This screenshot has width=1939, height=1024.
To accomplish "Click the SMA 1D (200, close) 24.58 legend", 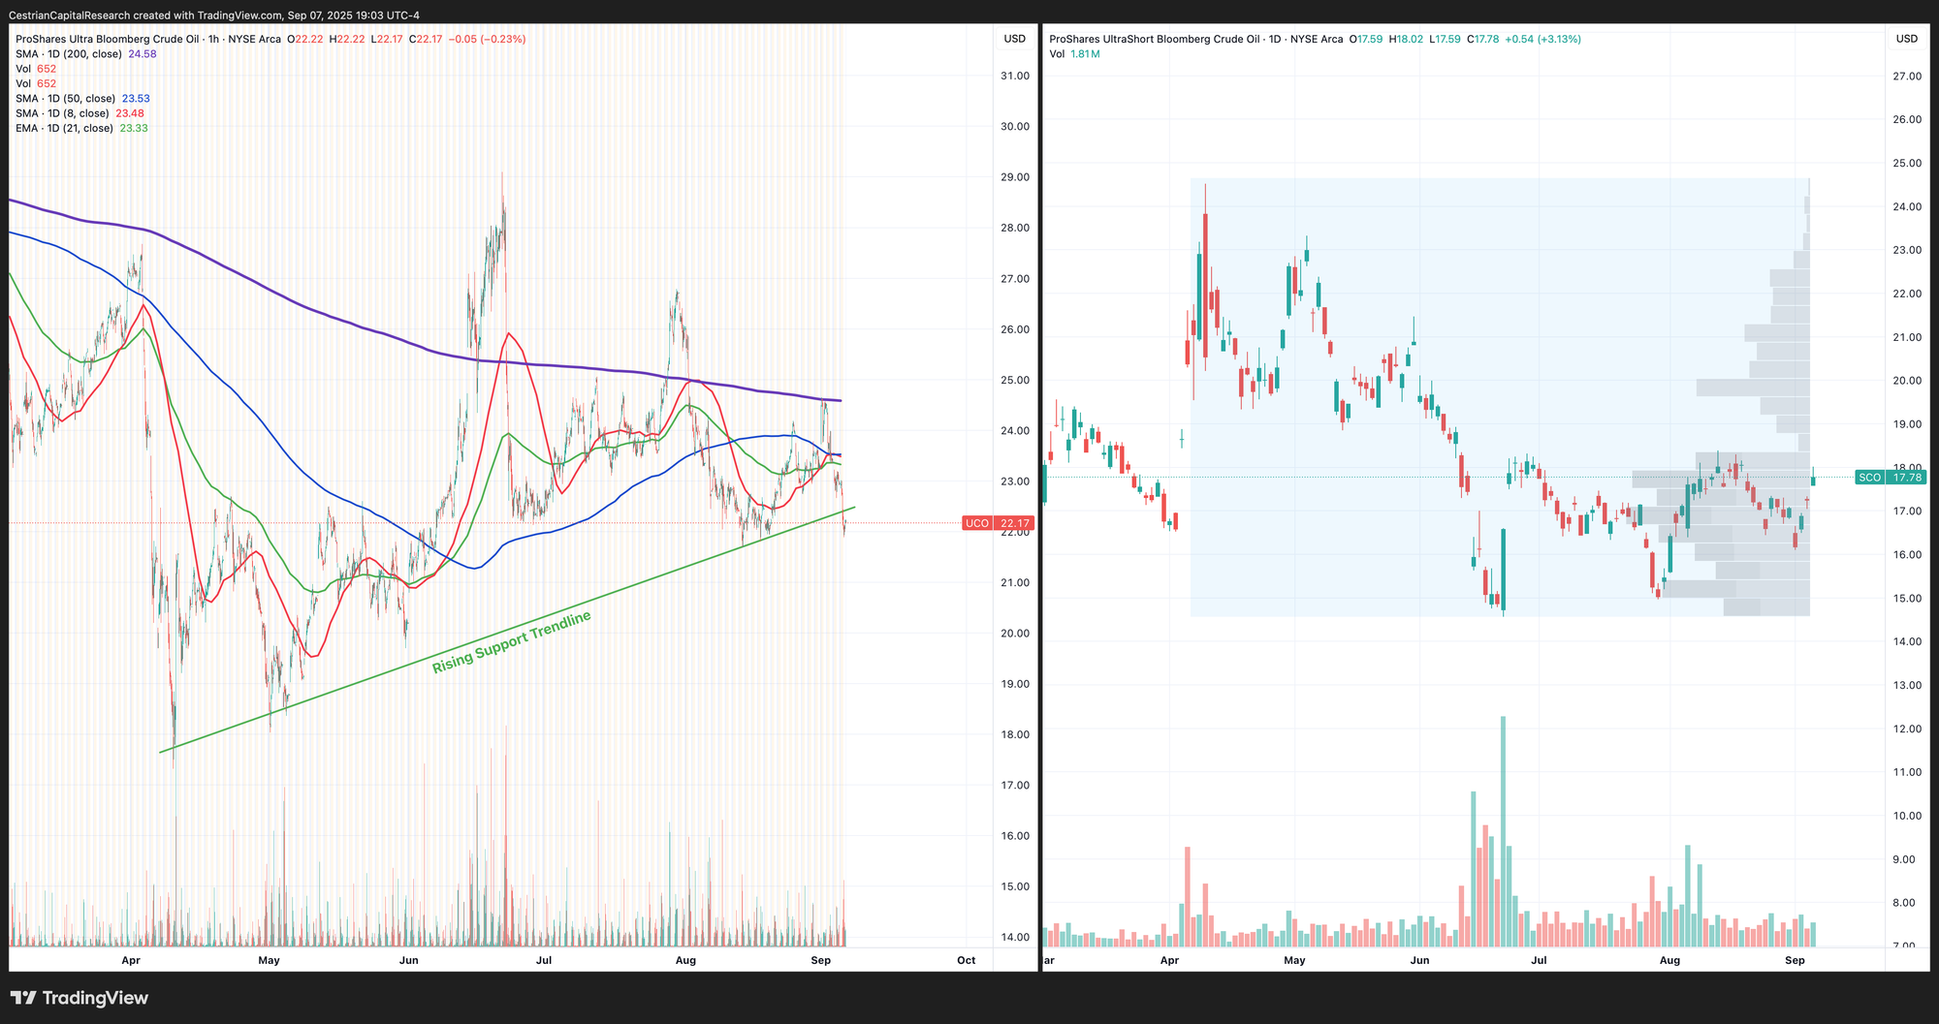I will coord(85,54).
